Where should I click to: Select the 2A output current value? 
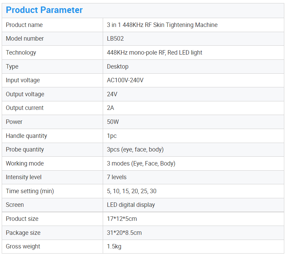point(110,108)
